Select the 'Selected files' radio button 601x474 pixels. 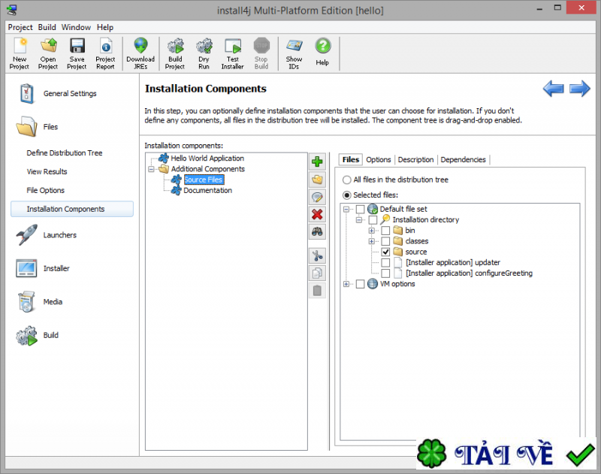tap(347, 195)
